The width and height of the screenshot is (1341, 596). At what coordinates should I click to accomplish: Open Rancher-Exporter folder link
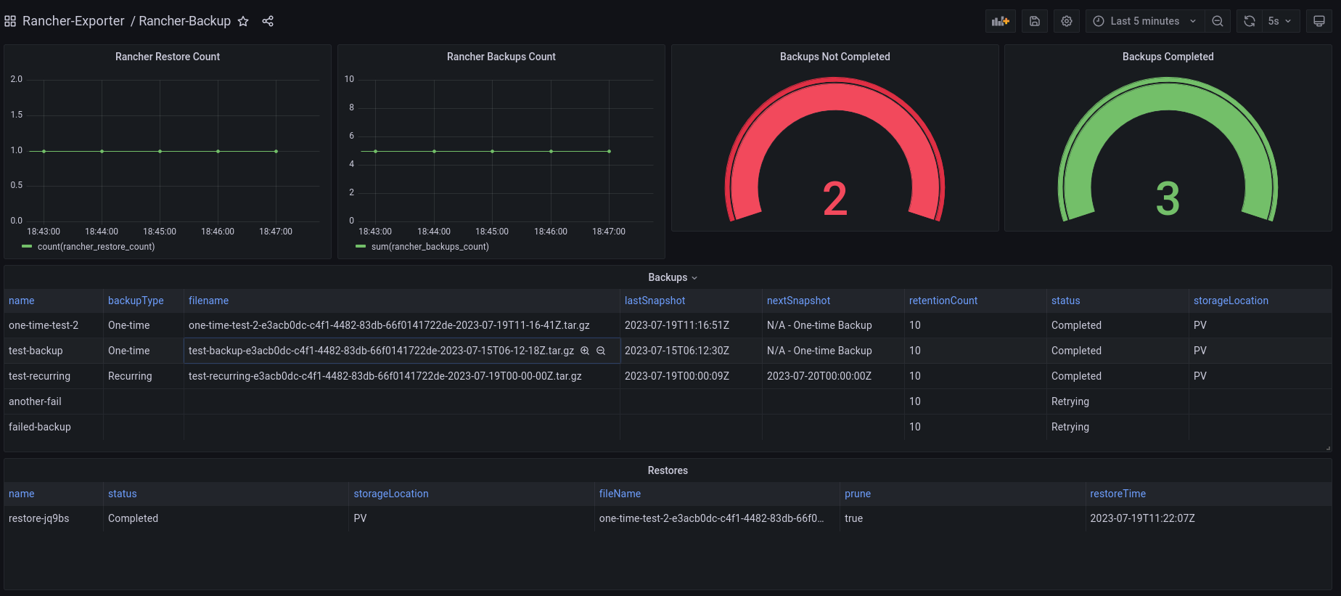73,21
